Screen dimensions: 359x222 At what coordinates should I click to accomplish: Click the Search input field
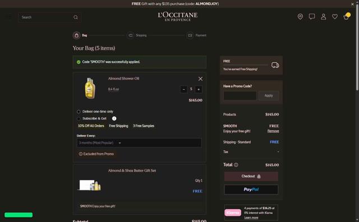[x=46, y=17]
